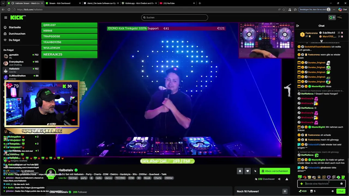Click the green bucket emote at the bar end
Image resolution: width=349 pixels, height=196 pixels.
pyautogui.click(x=343, y=177)
